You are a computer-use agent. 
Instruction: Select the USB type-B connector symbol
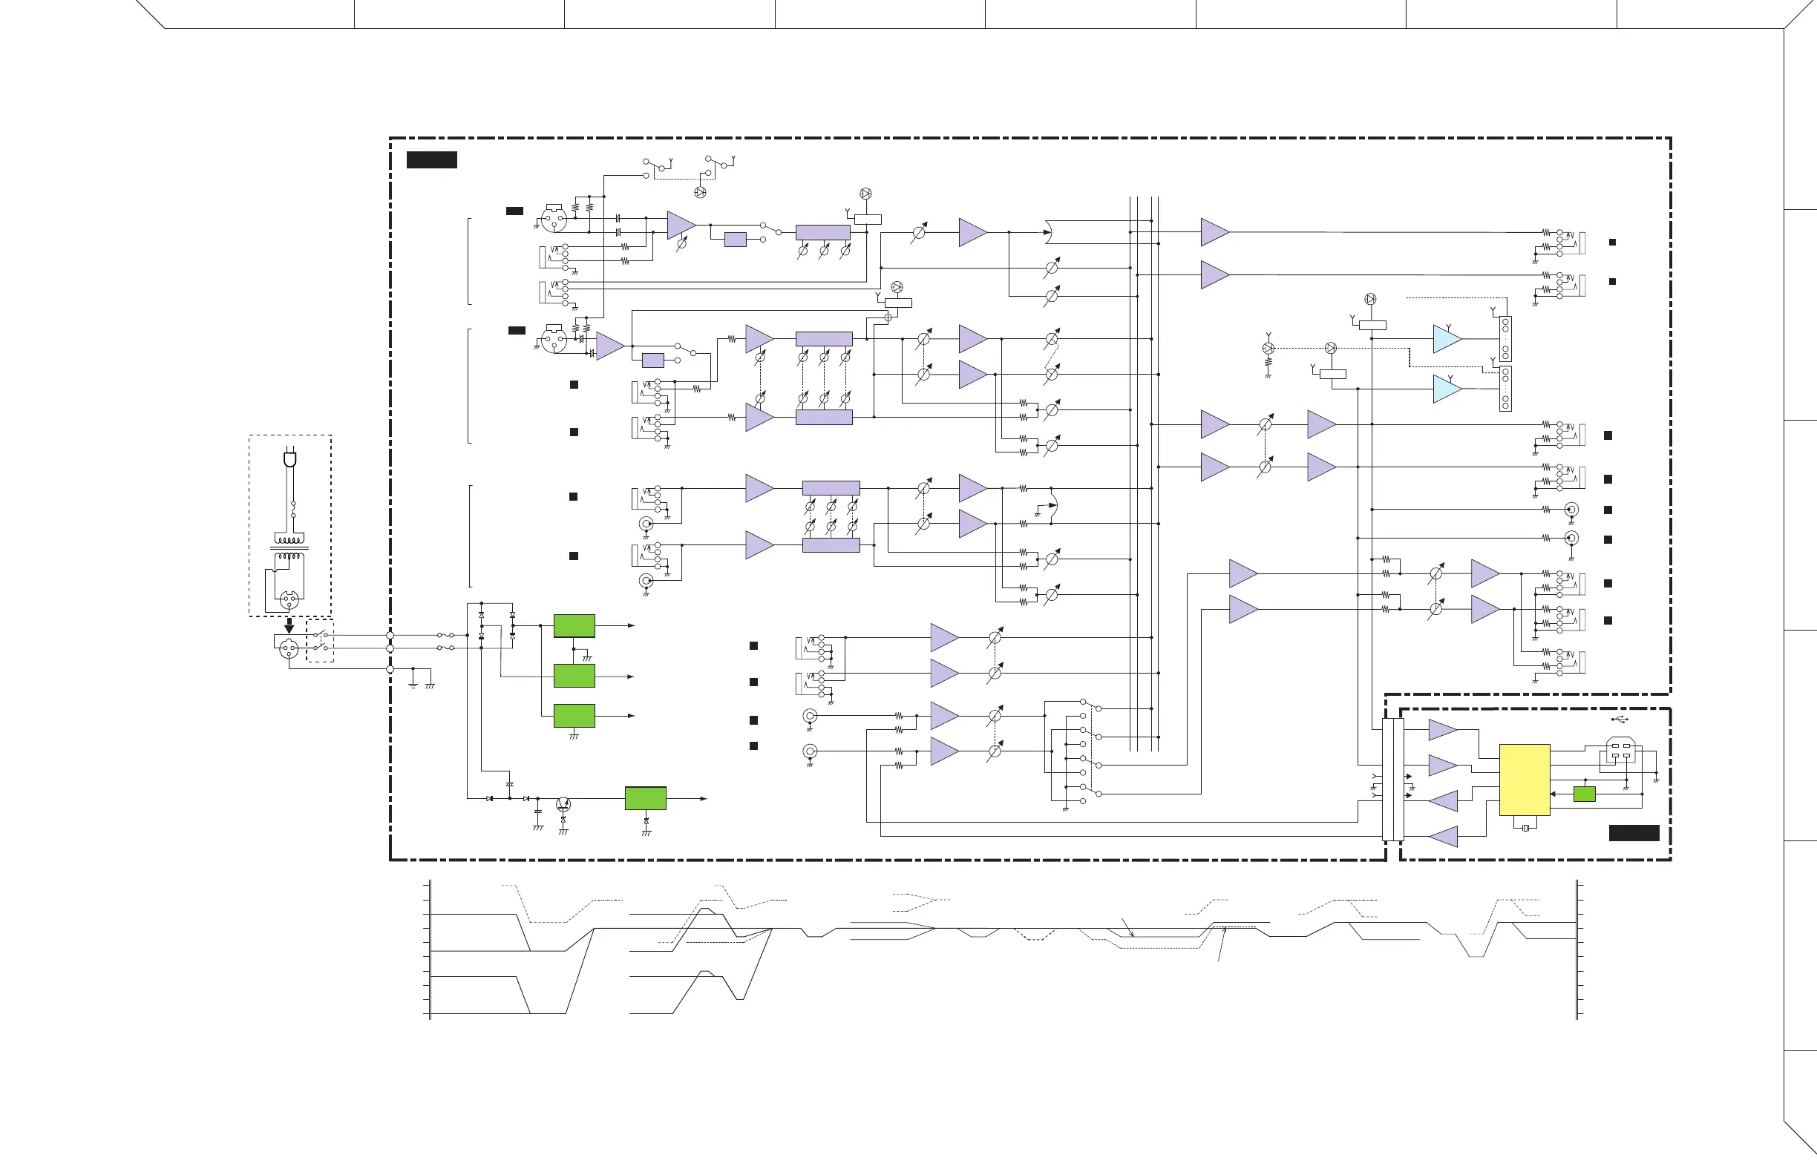coord(1620,750)
